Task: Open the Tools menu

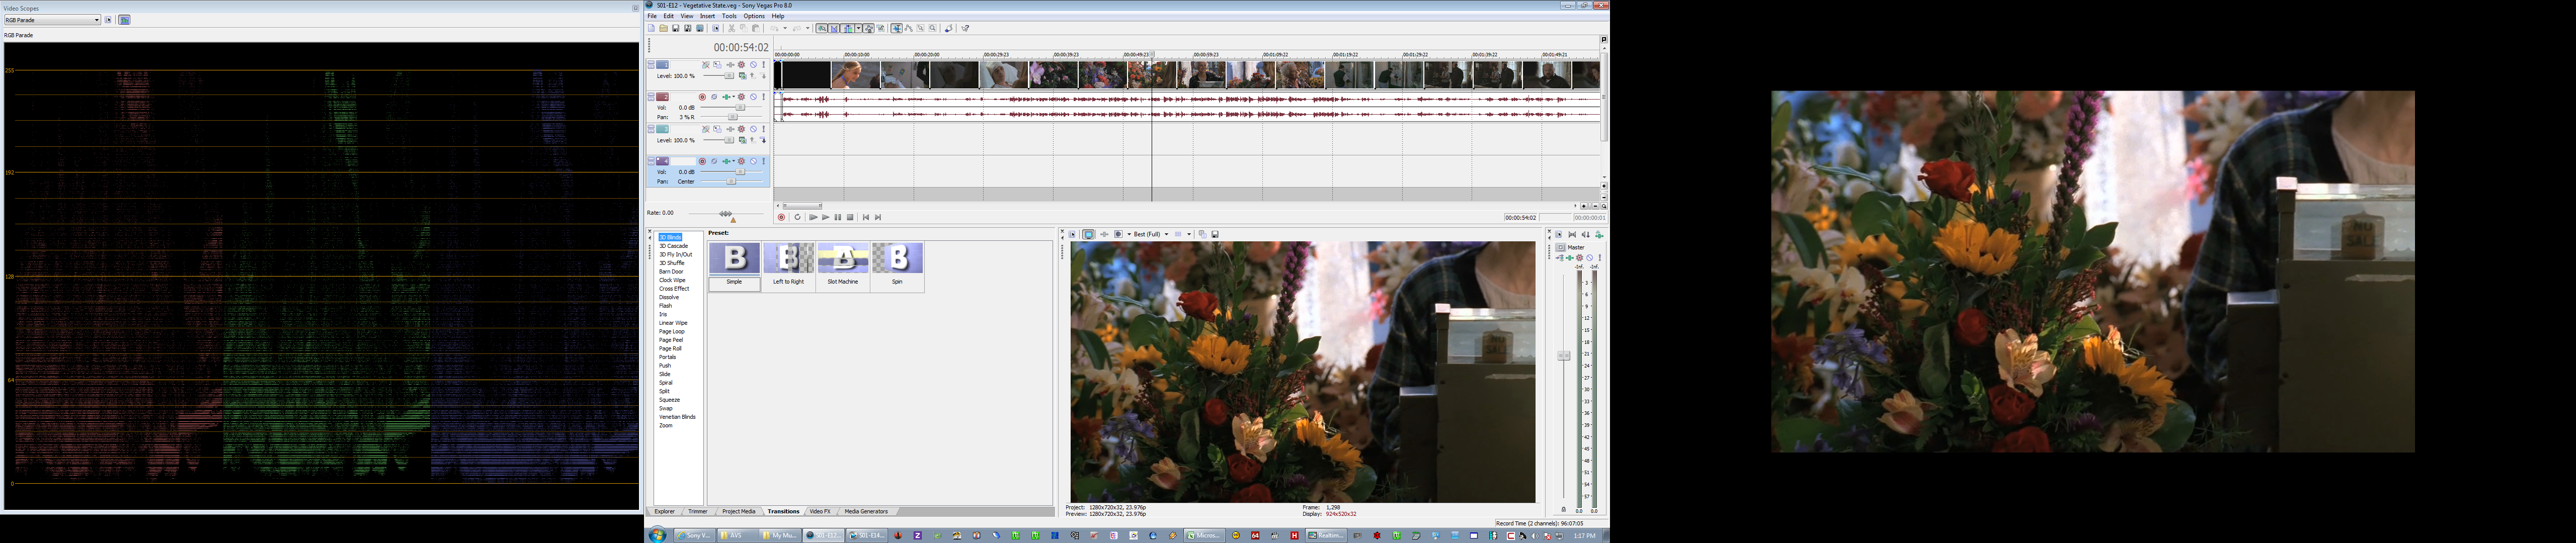Action: click(729, 16)
